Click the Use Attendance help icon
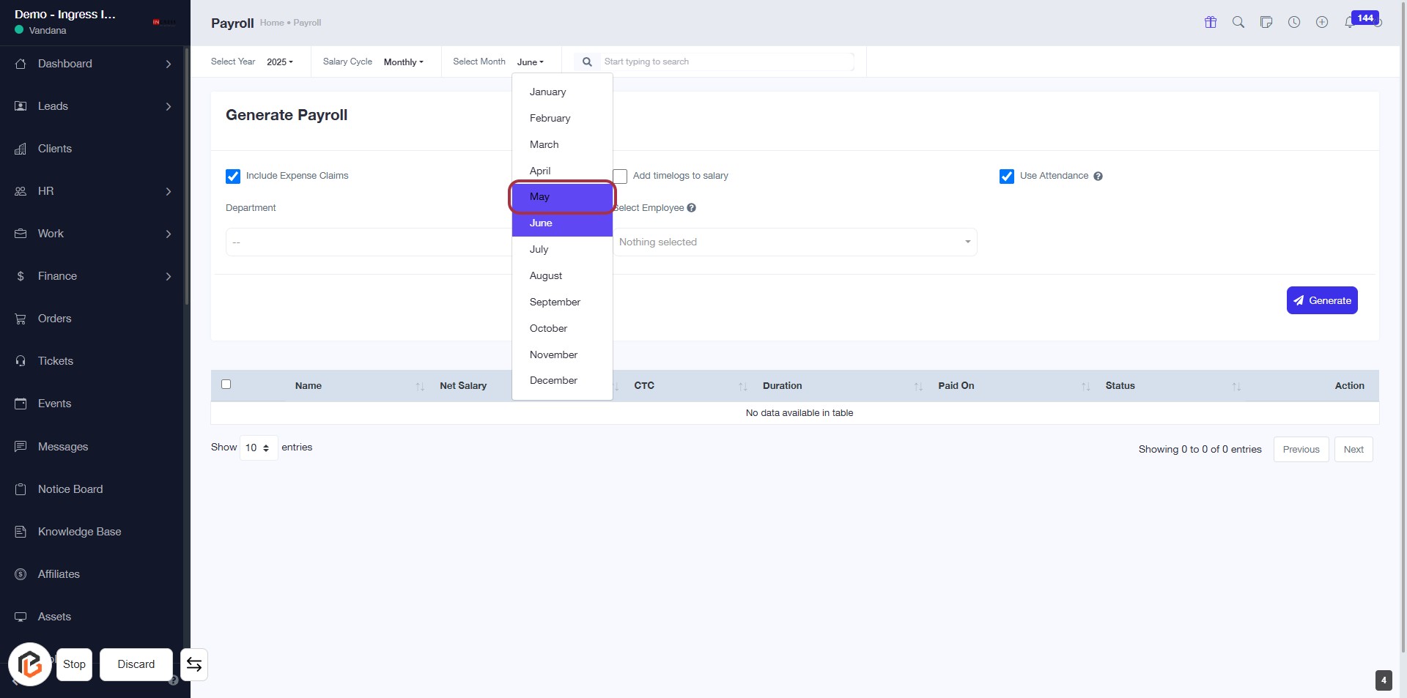 [x=1098, y=177]
